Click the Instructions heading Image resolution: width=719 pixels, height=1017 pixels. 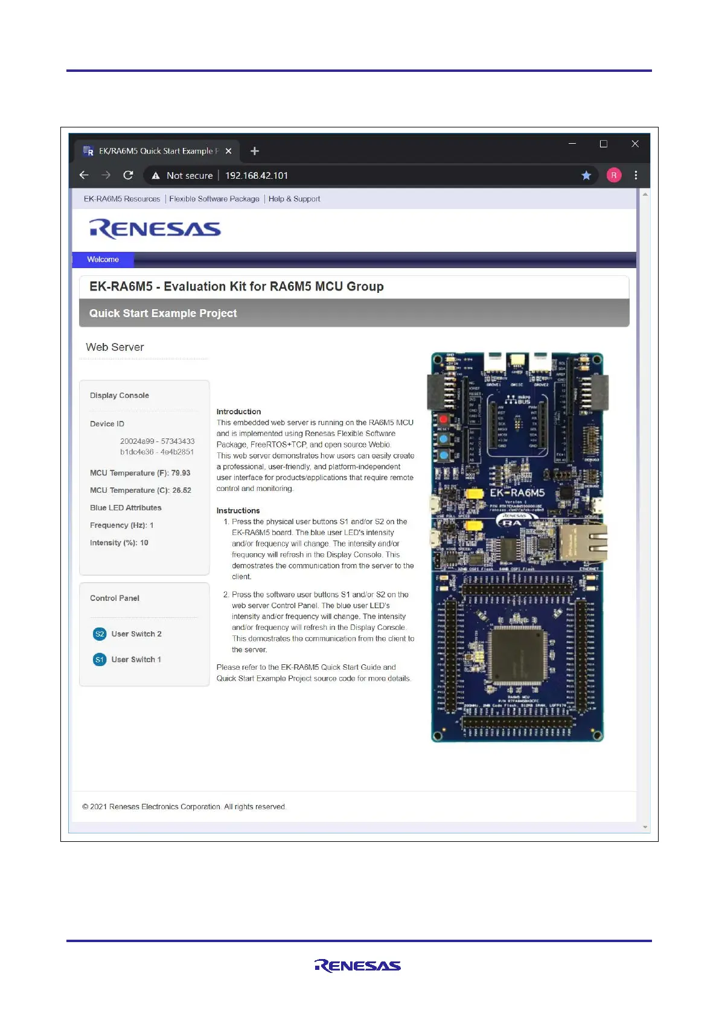click(238, 511)
